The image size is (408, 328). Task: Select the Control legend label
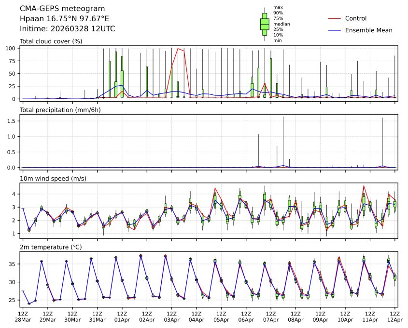click(355, 18)
